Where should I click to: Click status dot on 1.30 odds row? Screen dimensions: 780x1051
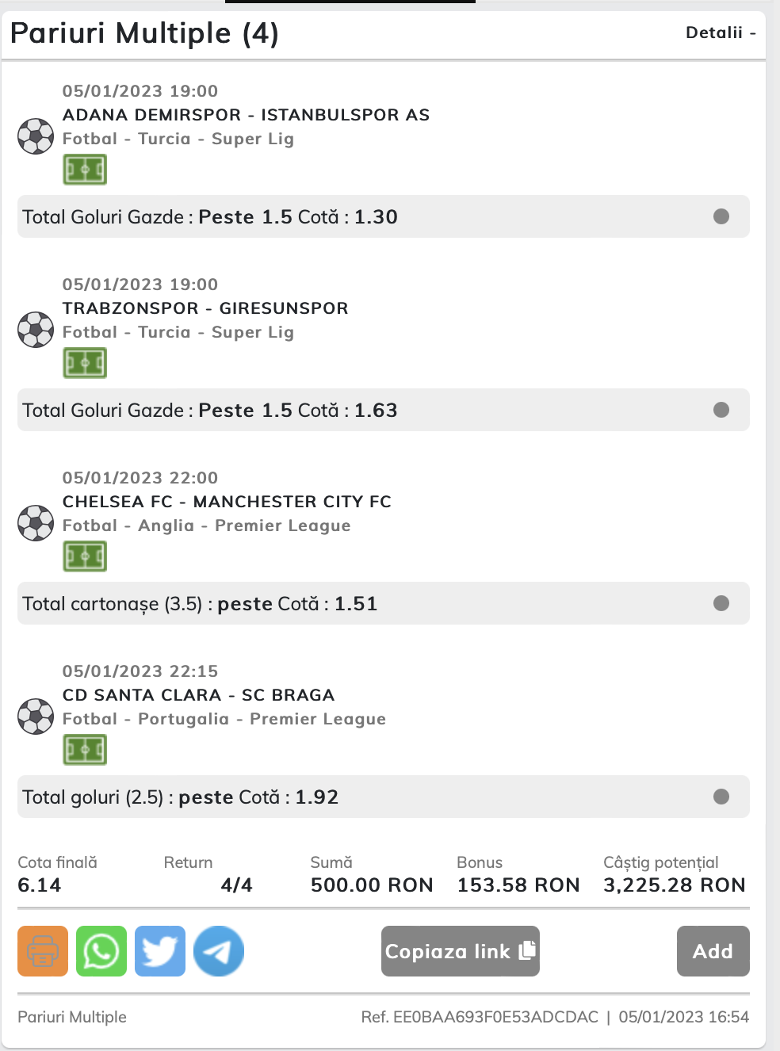pos(721,216)
